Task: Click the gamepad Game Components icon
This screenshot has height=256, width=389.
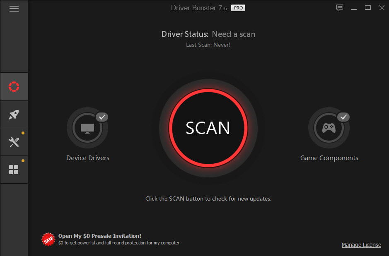Action: 329,128
